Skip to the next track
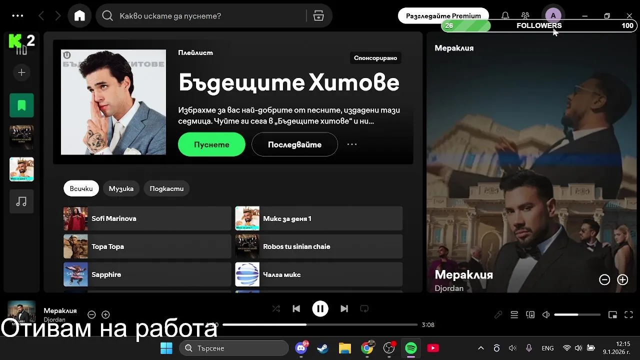This screenshot has height=360, width=640. (344, 308)
